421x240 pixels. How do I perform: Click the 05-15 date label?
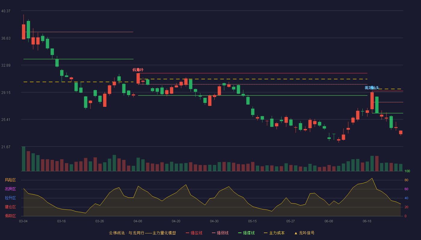pyautogui.click(x=252, y=221)
